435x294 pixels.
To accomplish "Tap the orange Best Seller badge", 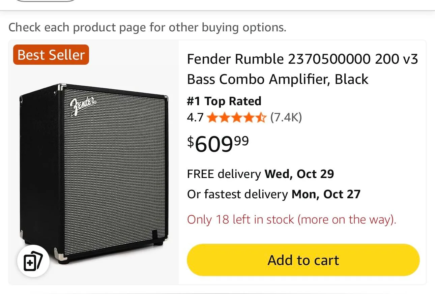I will coord(51,55).
